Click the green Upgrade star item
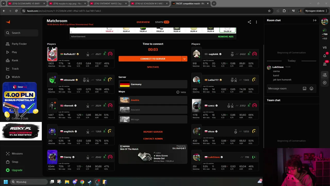 click(x=14, y=170)
